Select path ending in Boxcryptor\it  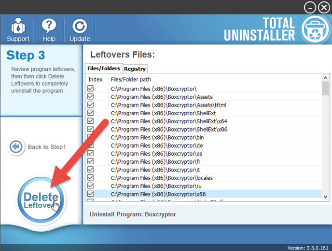tap(155, 170)
